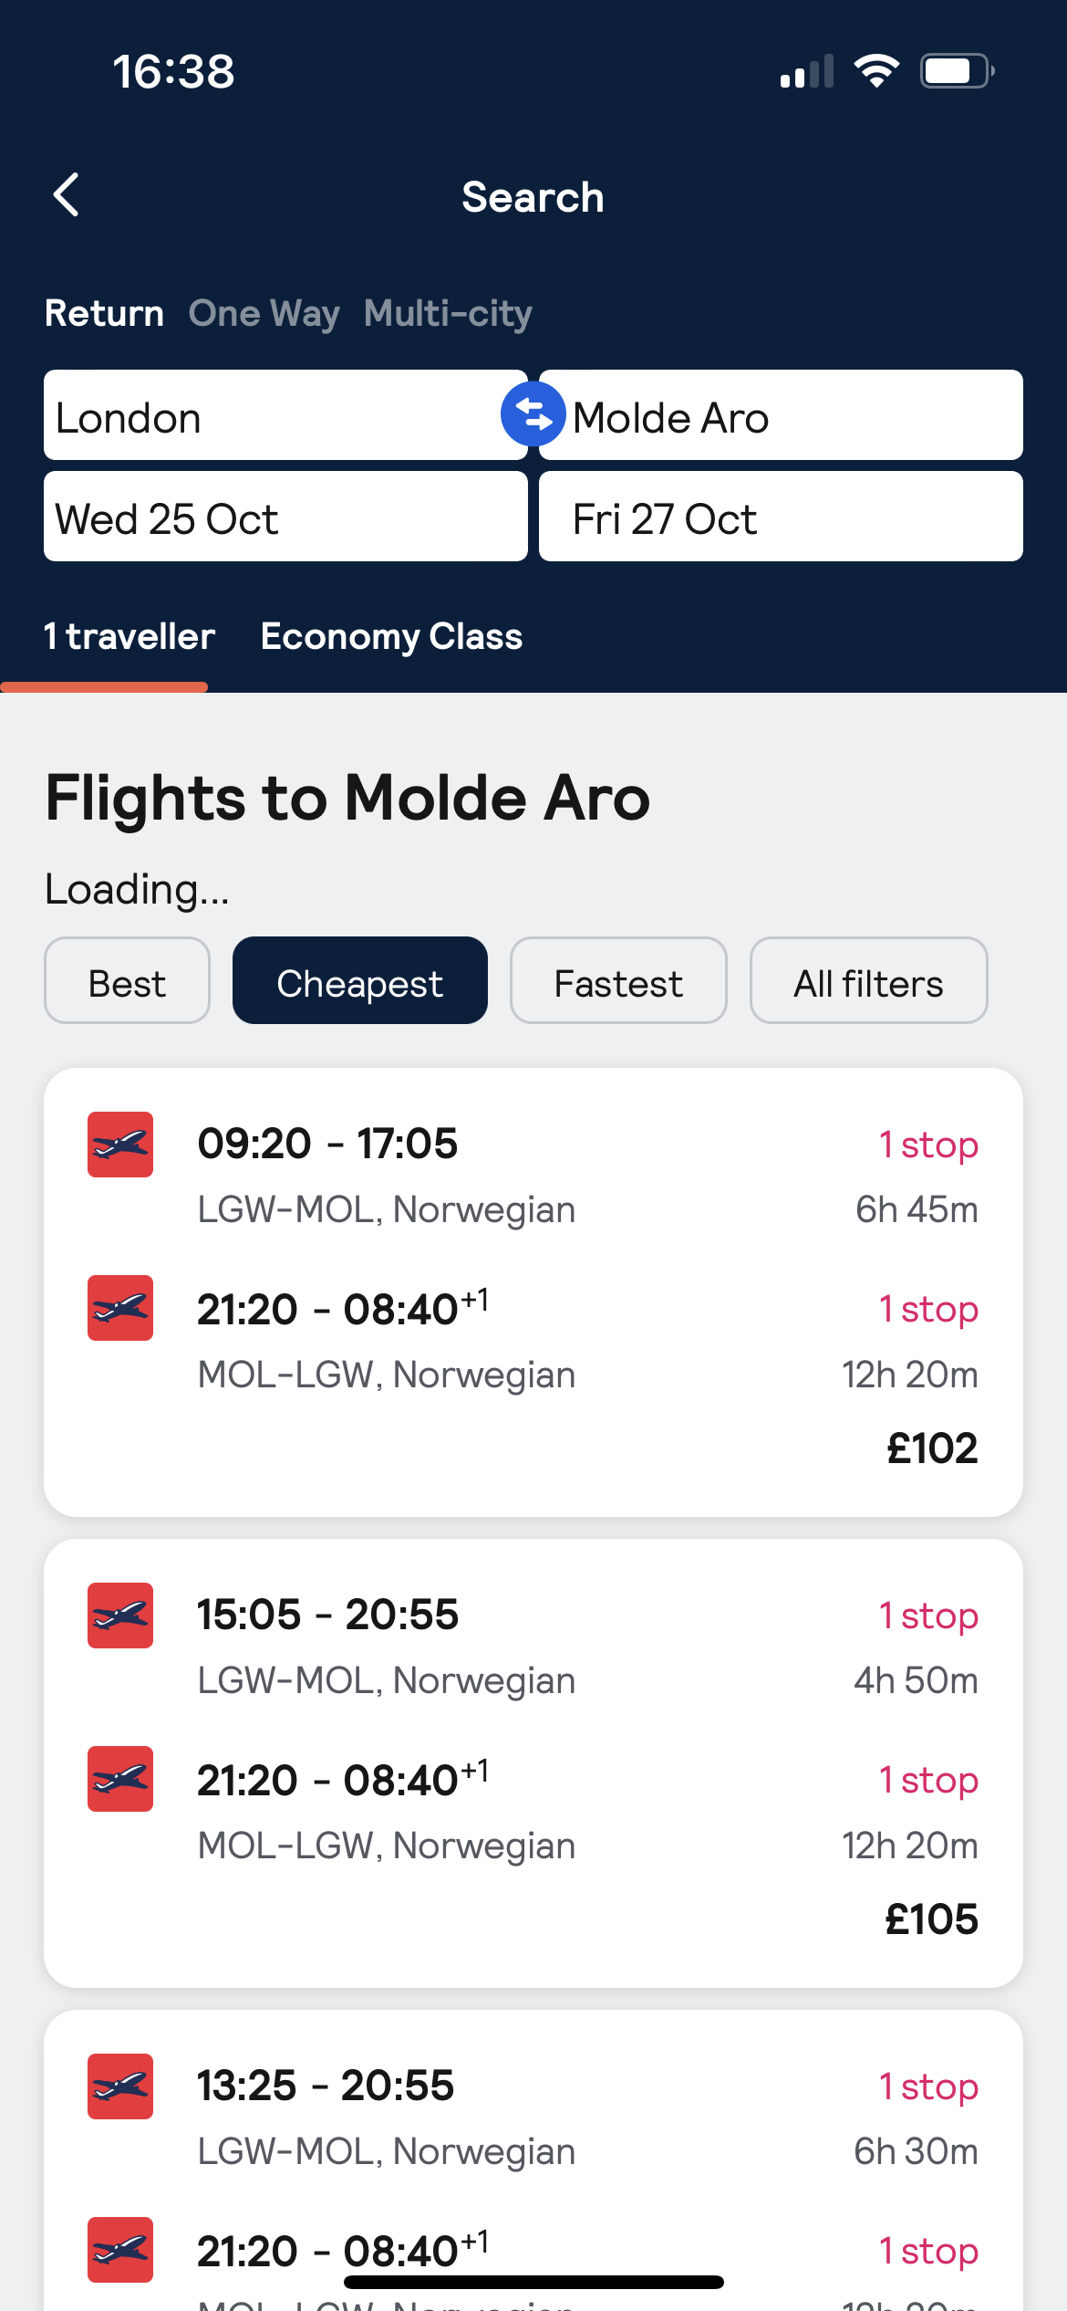Select the Fastest sorting option
This screenshot has width=1067, height=2311.
[618, 980]
